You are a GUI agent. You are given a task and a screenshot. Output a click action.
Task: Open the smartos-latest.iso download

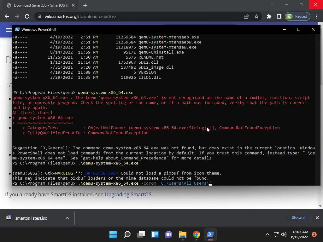point(31,218)
